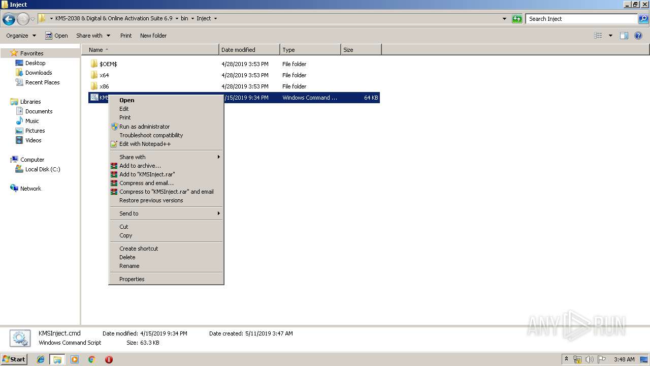Choose Print in context menu
Screen dimensions: 650x366
[x=167, y=117]
